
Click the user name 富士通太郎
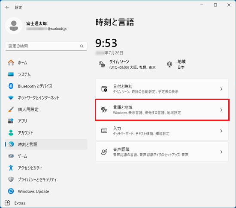(36, 23)
